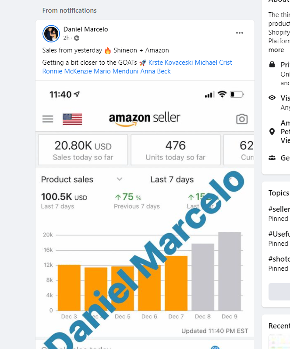This screenshot has width=290, height=349.
Task: Expand group description with 'more' link
Action: click(276, 49)
